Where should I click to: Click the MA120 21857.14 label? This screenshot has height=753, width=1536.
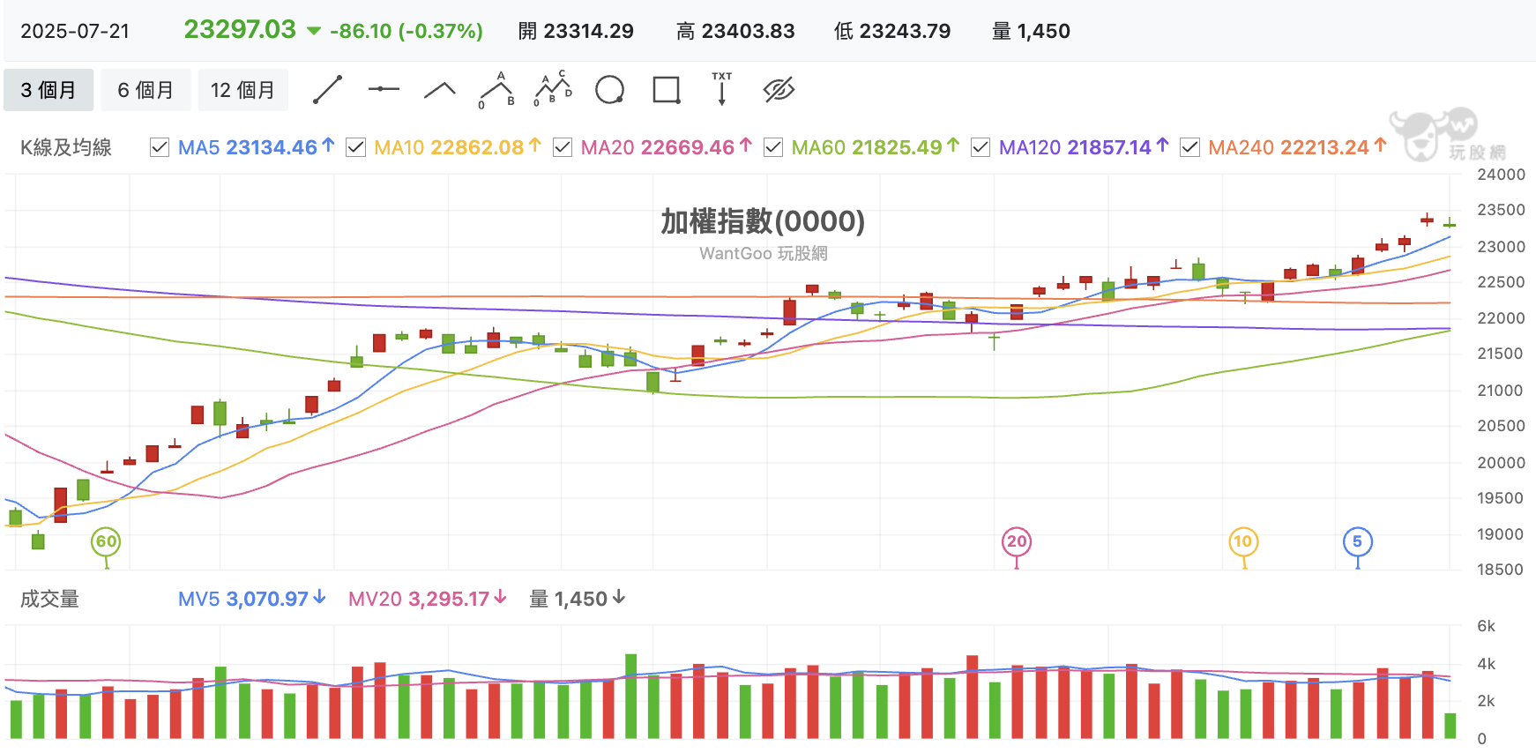tap(1084, 147)
